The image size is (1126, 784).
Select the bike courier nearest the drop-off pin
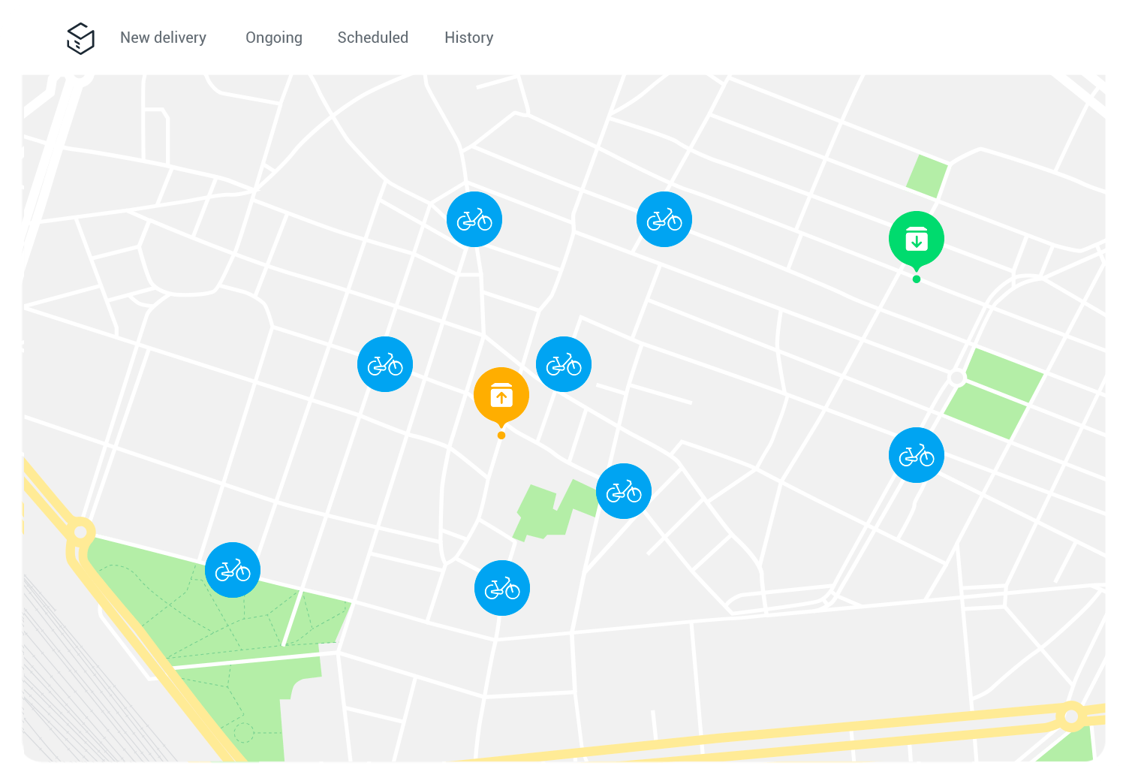pos(917,455)
